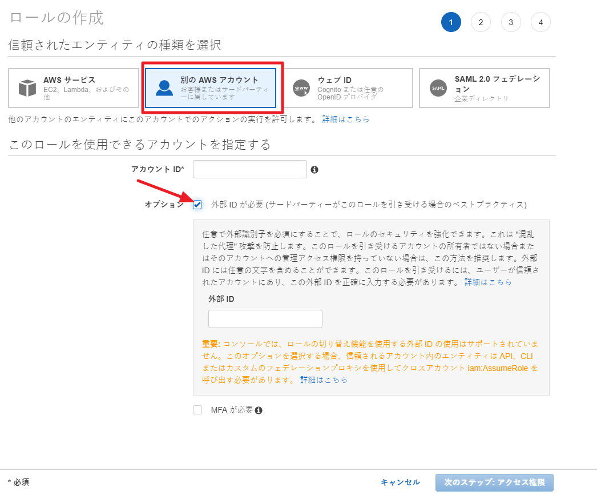The width and height of the screenshot is (597, 495).
Task: Click the AWS service cube icon
Action: pyautogui.click(x=27, y=88)
